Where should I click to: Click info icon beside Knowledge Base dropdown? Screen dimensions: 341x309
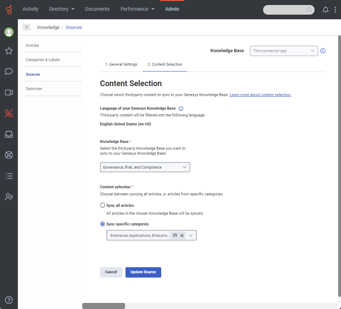(x=323, y=51)
